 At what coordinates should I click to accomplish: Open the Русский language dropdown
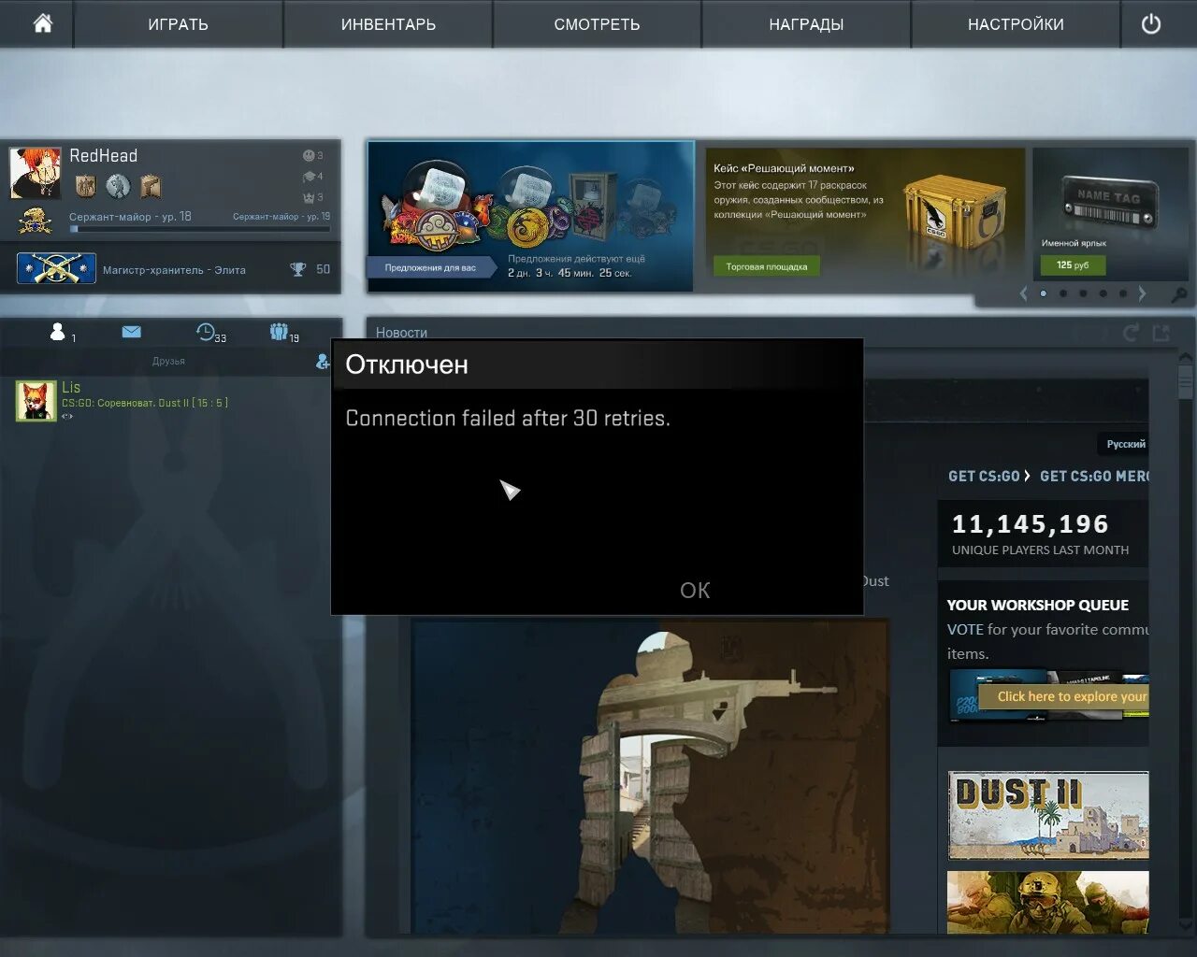tap(1126, 444)
